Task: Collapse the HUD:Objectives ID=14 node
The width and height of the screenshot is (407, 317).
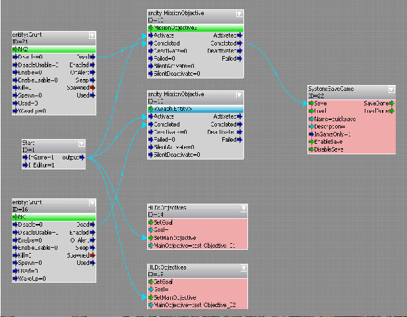Action: 243,208
